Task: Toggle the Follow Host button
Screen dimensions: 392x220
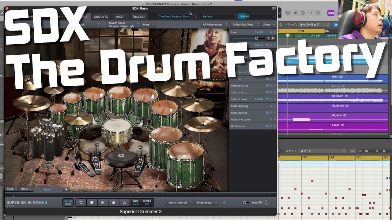Action: tap(68, 203)
